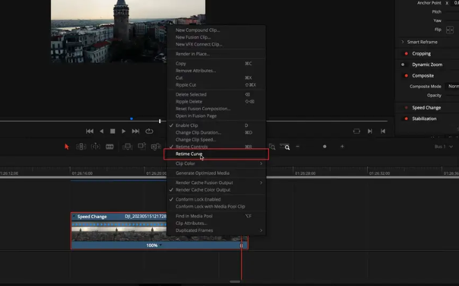This screenshot has width=459, height=286.
Task: Toggle the Loop playback icon
Action: coord(149,131)
